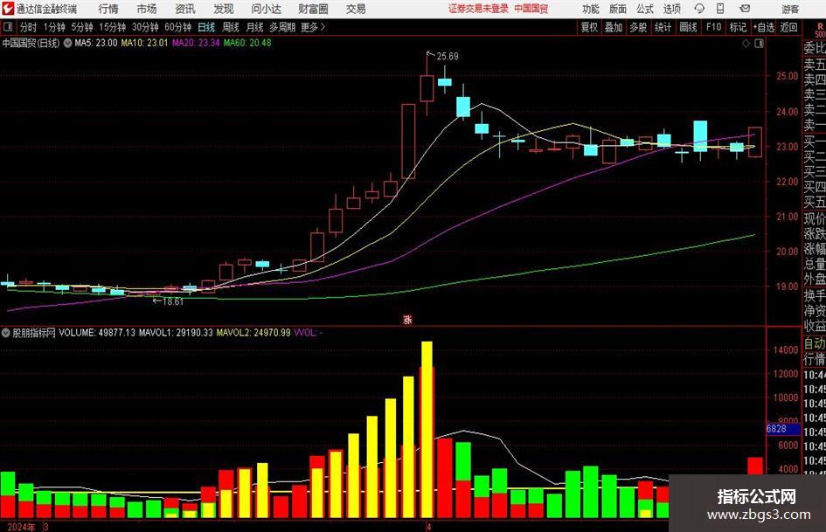Click the MA20: 23.34 value
Viewport: 826px width, 532px height.
[196, 43]
